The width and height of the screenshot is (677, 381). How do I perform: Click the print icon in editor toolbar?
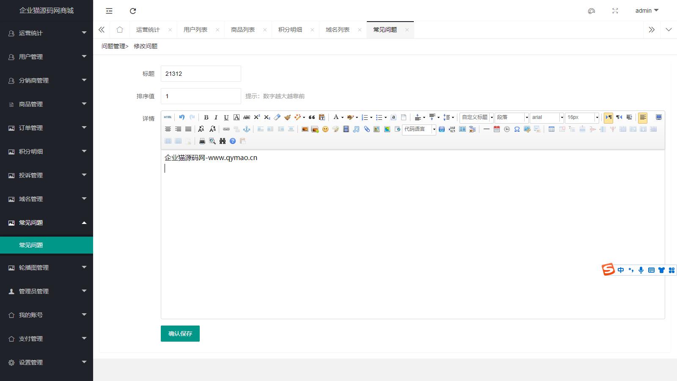tap(202, 141)
